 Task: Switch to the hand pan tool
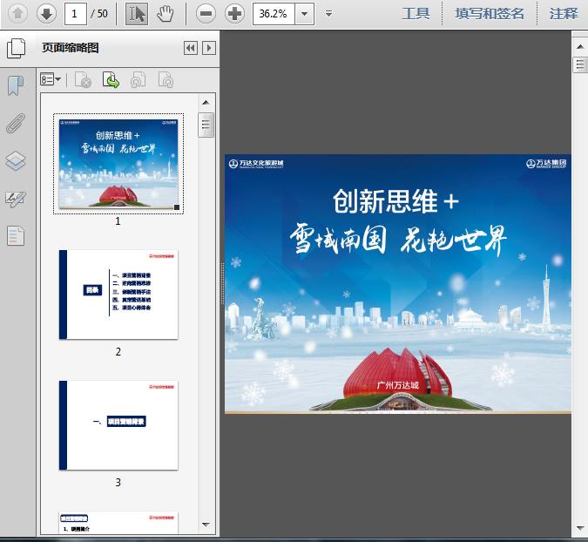(166, 13)
